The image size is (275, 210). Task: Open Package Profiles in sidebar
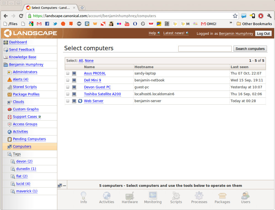tap(26, 94)
